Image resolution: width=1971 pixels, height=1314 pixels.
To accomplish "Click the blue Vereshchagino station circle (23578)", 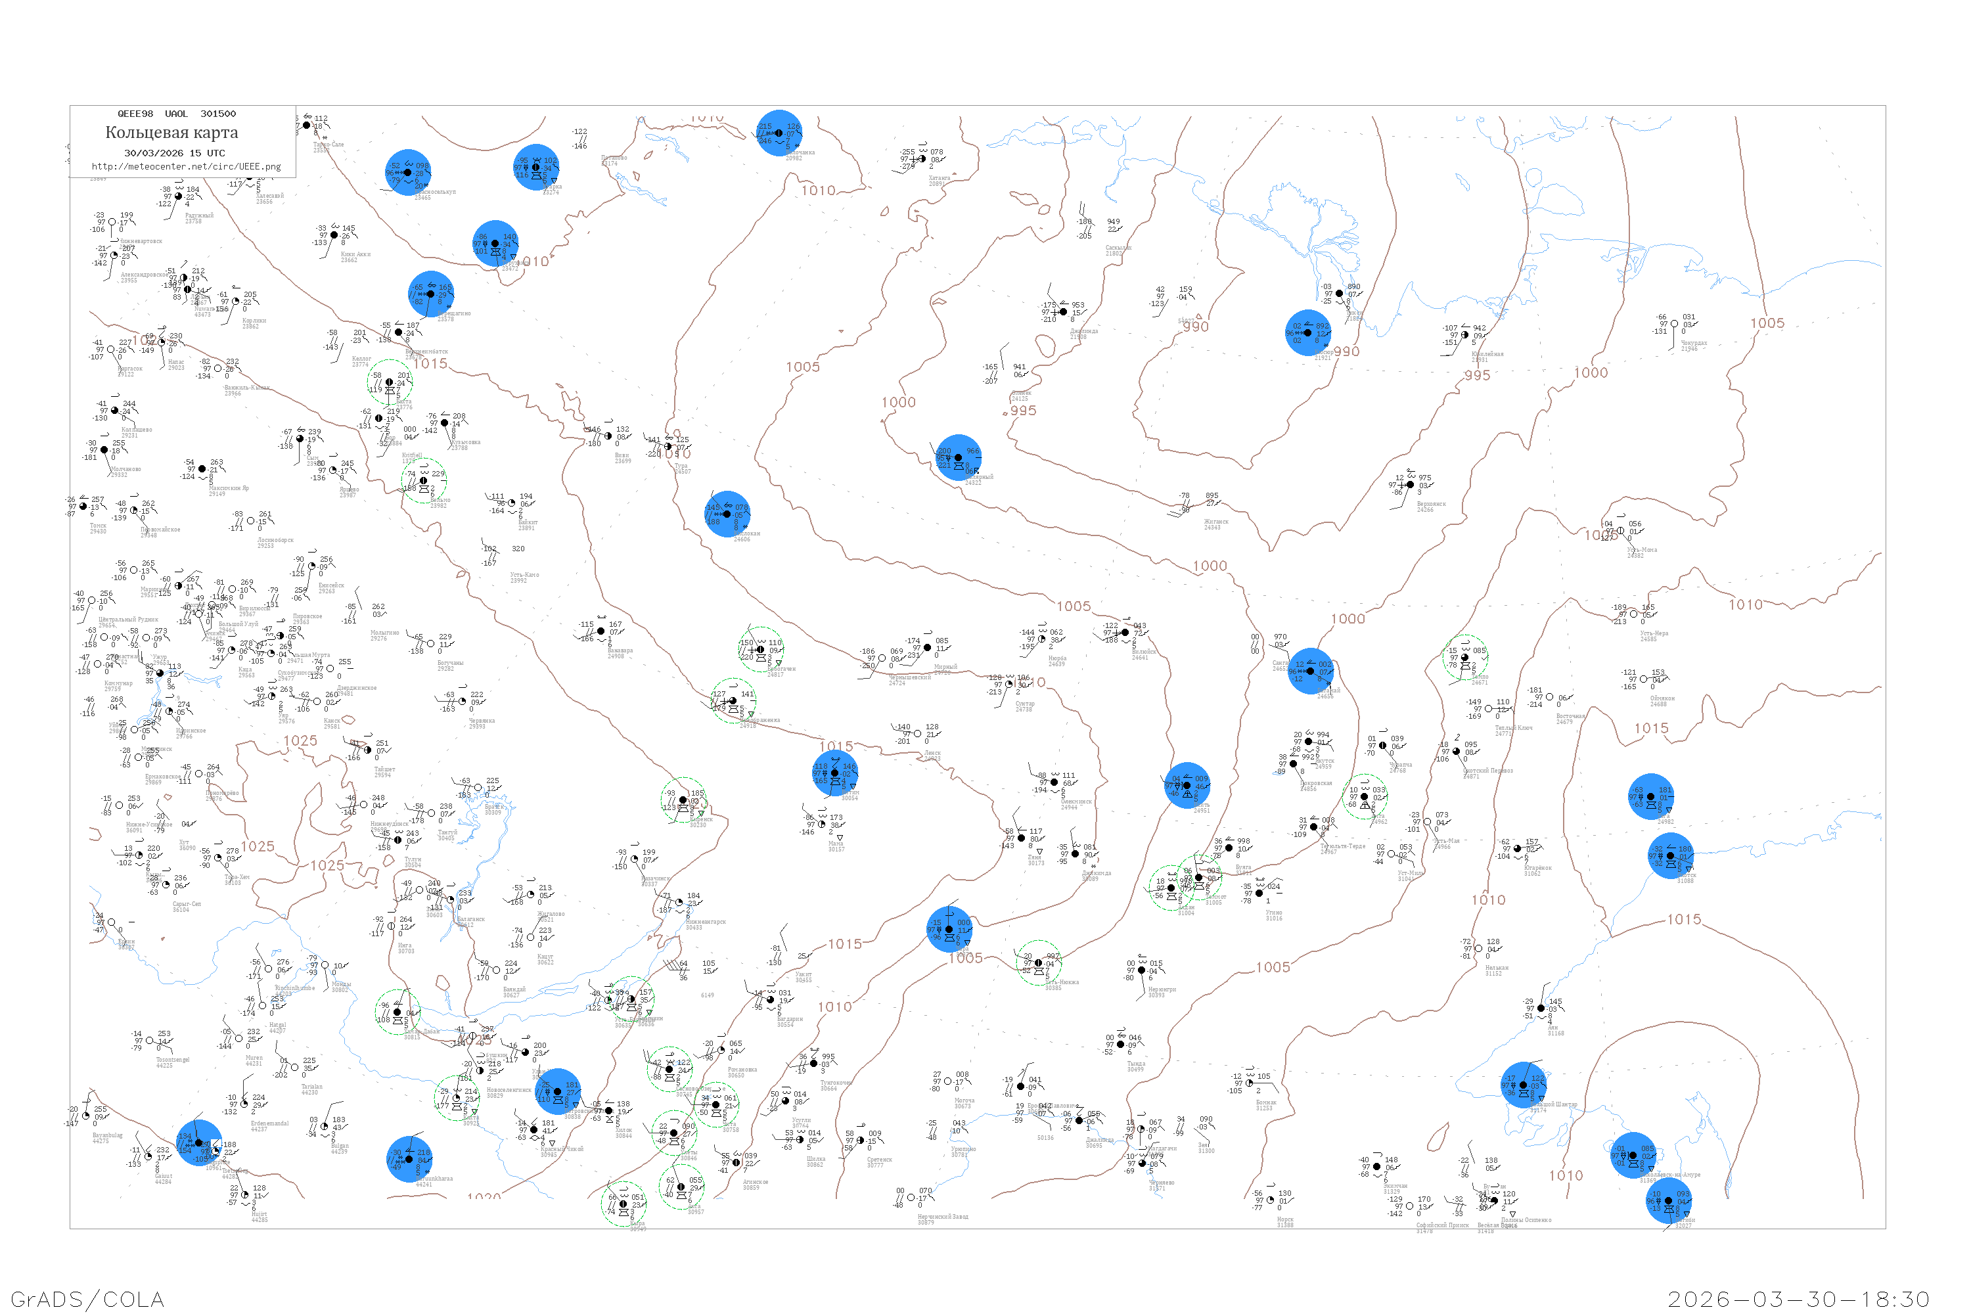I will tap(431, 294).
